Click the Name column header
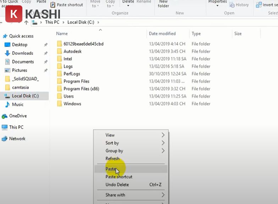Viewport: 278px width, 204px height. point(62,34)
